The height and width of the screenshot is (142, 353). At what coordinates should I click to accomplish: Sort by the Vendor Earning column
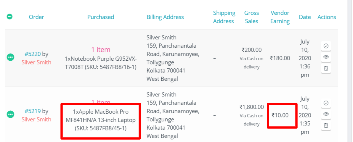[280, 17]
